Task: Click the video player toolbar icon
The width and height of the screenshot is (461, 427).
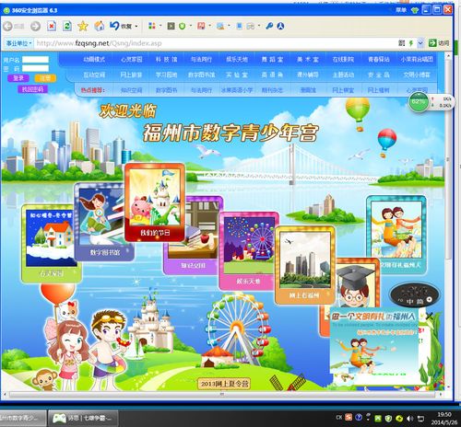Action: [171, 26]
